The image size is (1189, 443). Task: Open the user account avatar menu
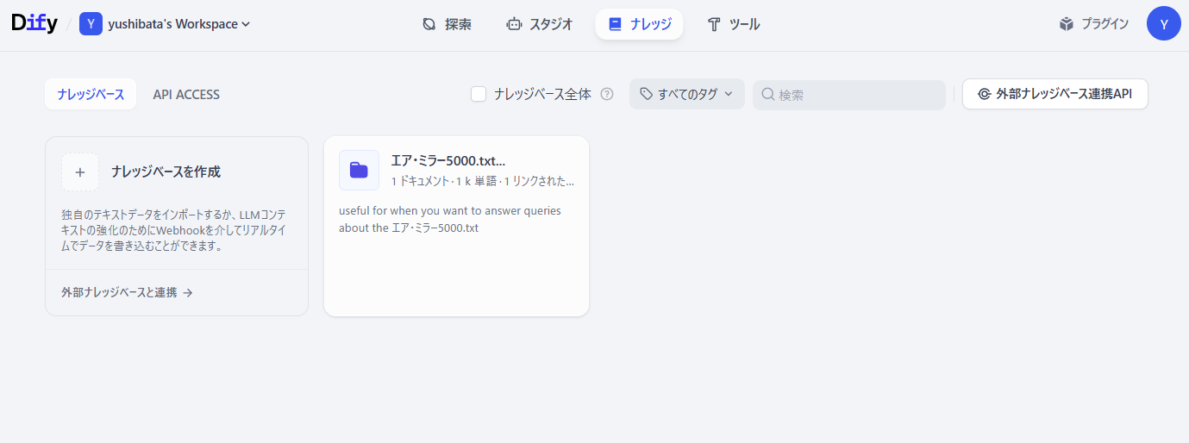[x=1163, y=23]
